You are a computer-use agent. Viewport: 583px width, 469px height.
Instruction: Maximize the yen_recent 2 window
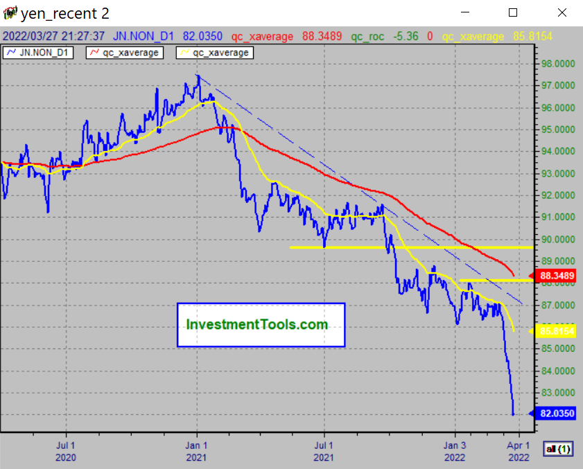point(513,12)
